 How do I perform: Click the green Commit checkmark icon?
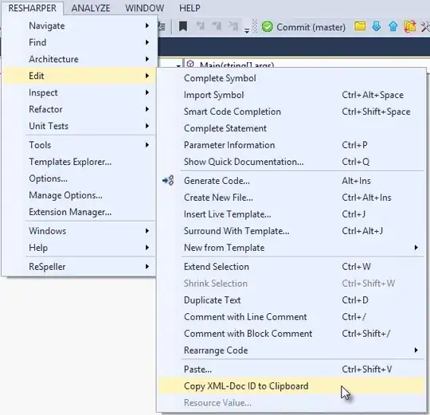[267, 27]
